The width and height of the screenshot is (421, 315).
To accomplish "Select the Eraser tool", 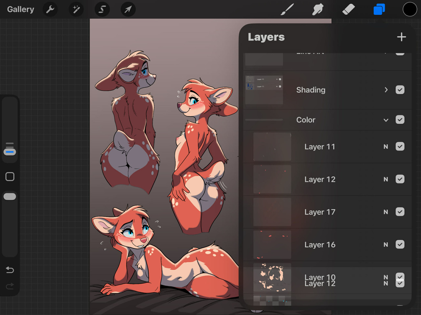I will (348, 9).
